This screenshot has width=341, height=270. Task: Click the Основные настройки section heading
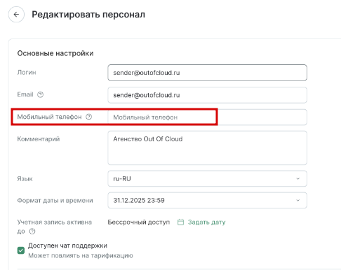(x=55, y=53)
